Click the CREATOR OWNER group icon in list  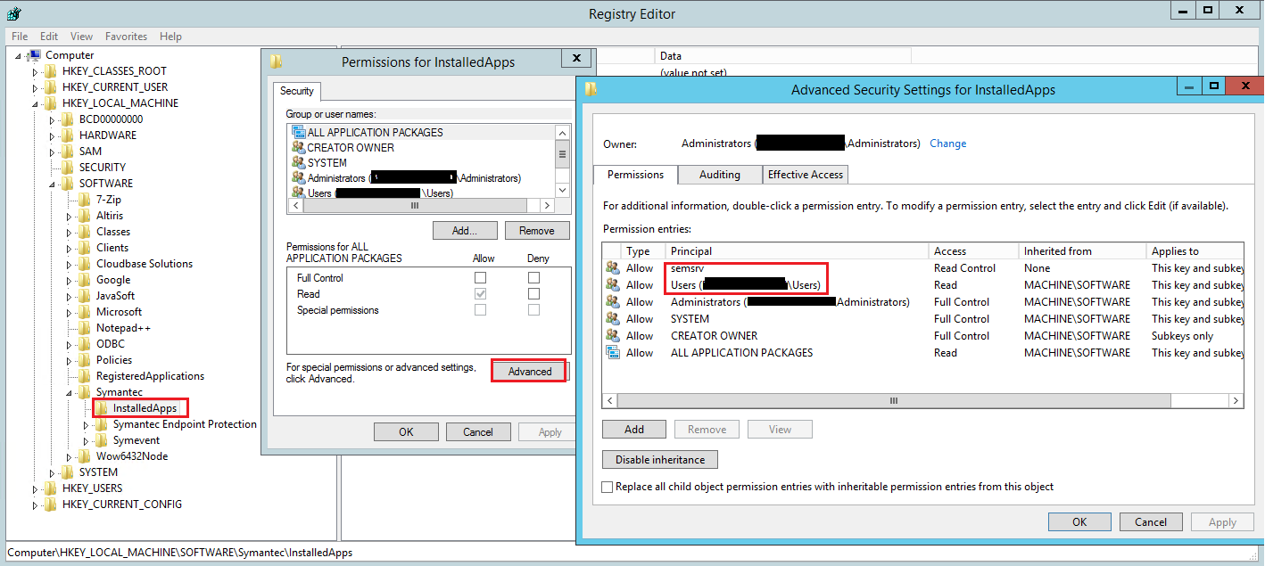[x=298, y=148]
